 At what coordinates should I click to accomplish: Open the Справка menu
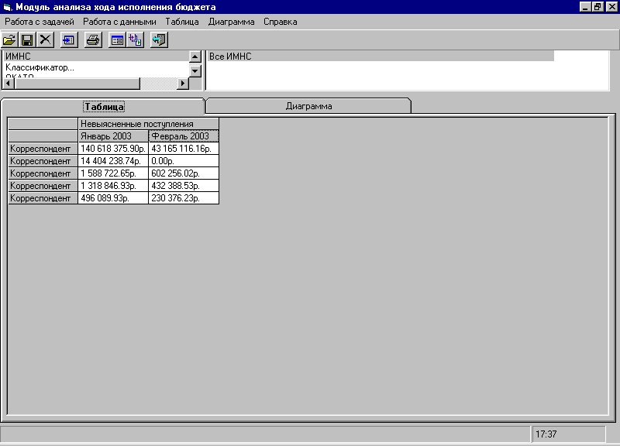click(x=281, y=22)
